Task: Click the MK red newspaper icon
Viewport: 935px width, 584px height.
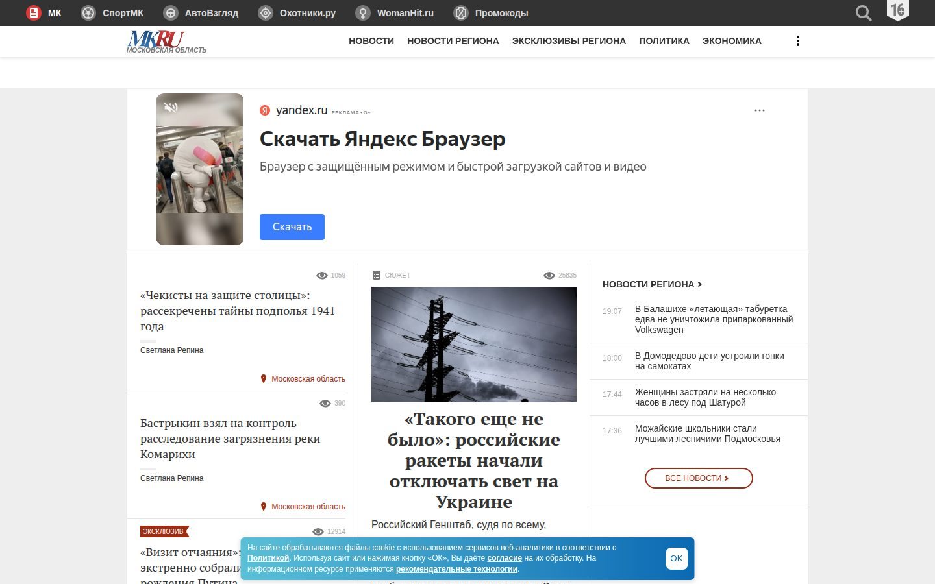Action: click(33, 13)
